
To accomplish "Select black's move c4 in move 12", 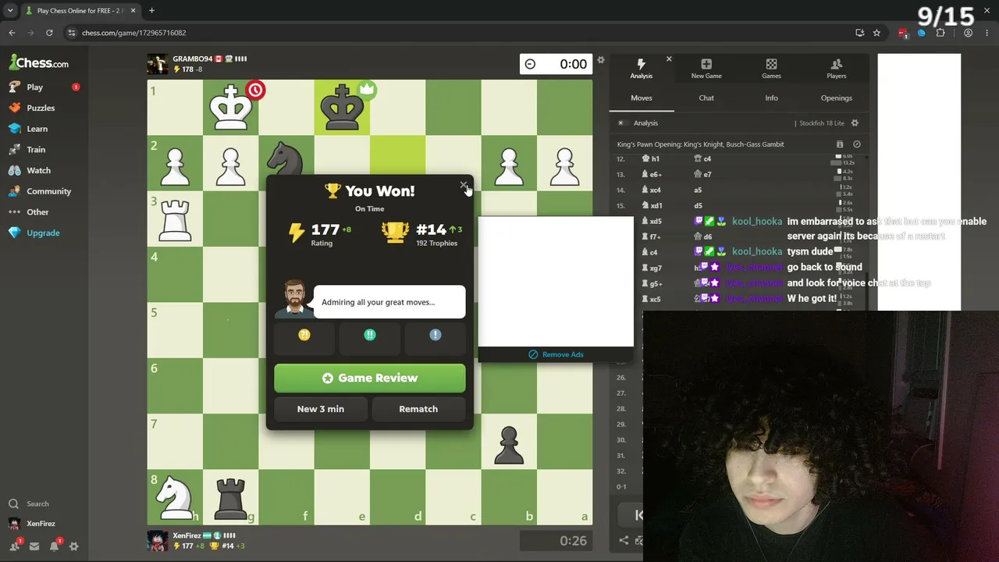I will click(x=702, y=159).
